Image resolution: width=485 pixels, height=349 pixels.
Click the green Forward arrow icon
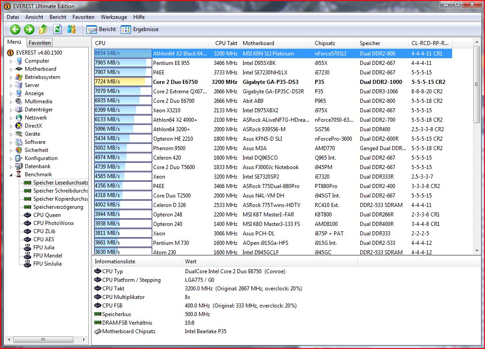pyautogui.click(x=29, y=29)
